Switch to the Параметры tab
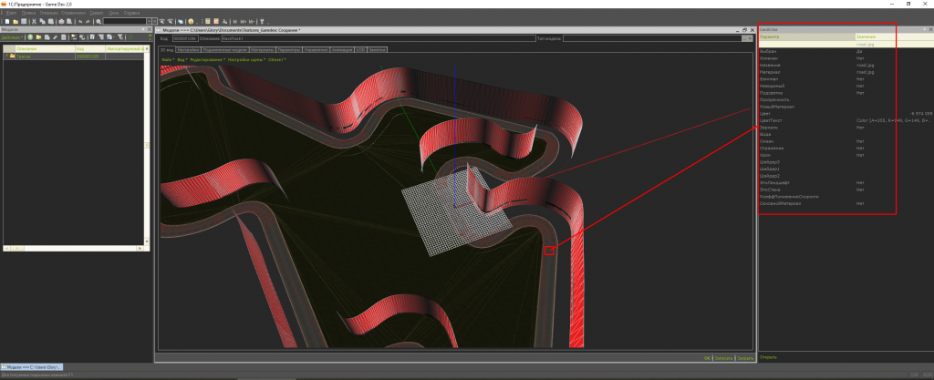The height and width of the screenshot is (380, 934). pos(289,50)
